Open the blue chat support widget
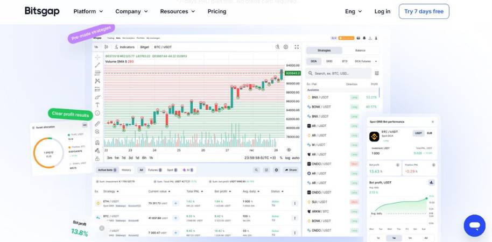This screenshot has height=242, width=492. click(x=474, y=225)
